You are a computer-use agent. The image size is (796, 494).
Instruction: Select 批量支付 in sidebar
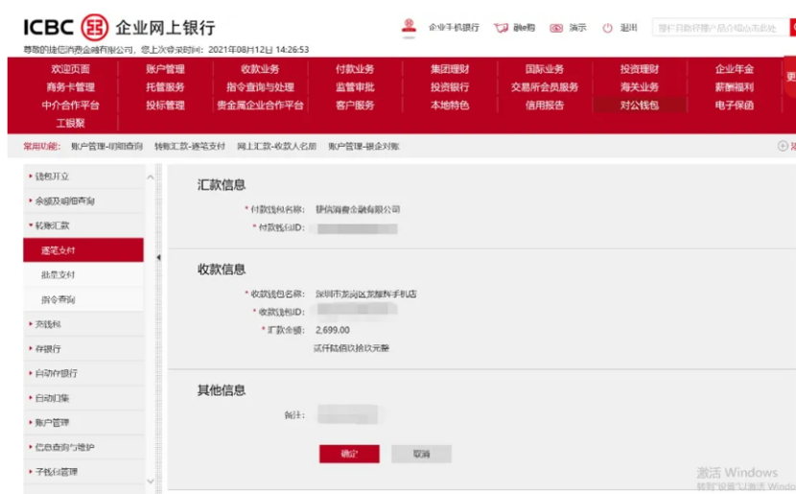[x=83, y=274]
